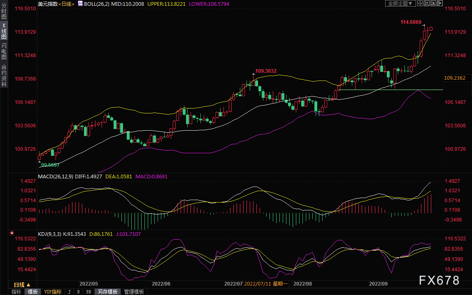Click the 美元指数 chart title

click(x=48, y=4)
